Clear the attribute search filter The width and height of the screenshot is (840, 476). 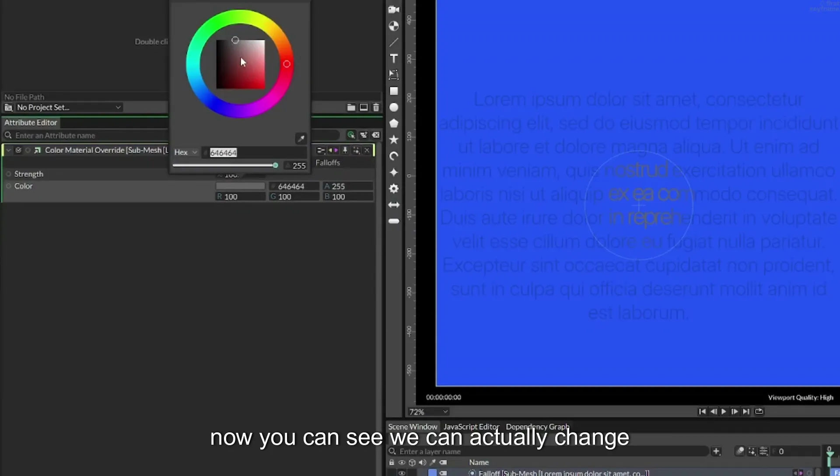point(376,135)
